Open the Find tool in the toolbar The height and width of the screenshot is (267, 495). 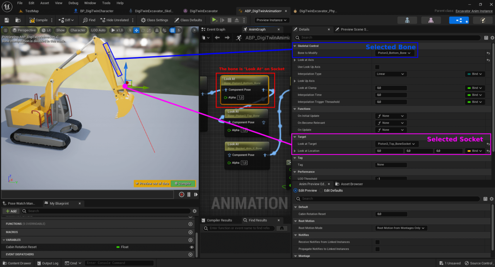click(x=89, y=20)
